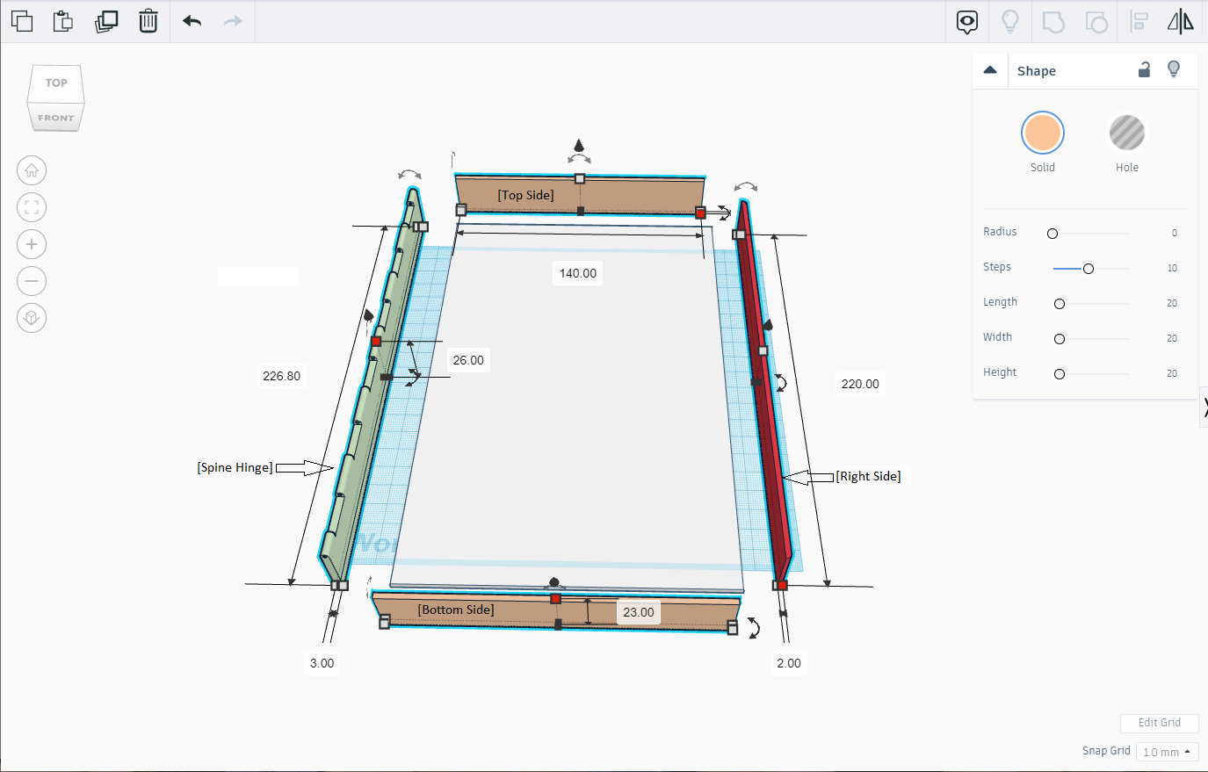Open the Snap Grid size dropdown
Viewport: 1208px width, 772px height.
pyautogui.click(x=1167, y=752)
